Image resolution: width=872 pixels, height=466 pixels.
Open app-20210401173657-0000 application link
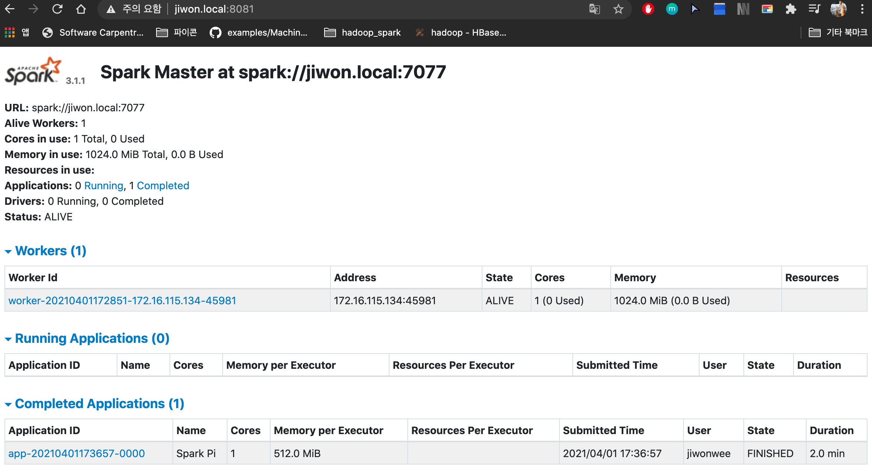pos(77,453)
